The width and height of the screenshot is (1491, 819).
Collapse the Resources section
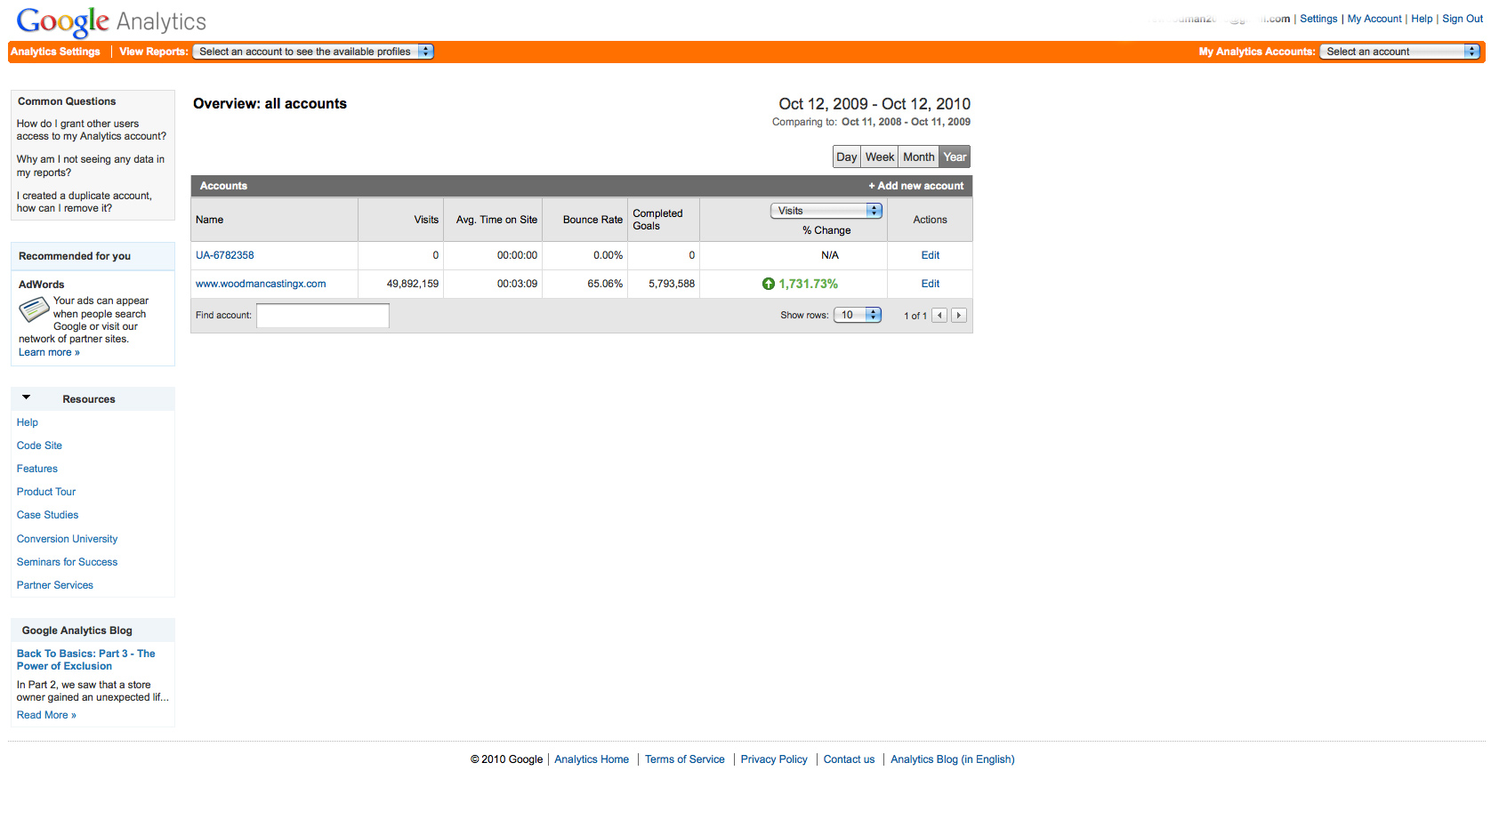[x=27, y=398]
